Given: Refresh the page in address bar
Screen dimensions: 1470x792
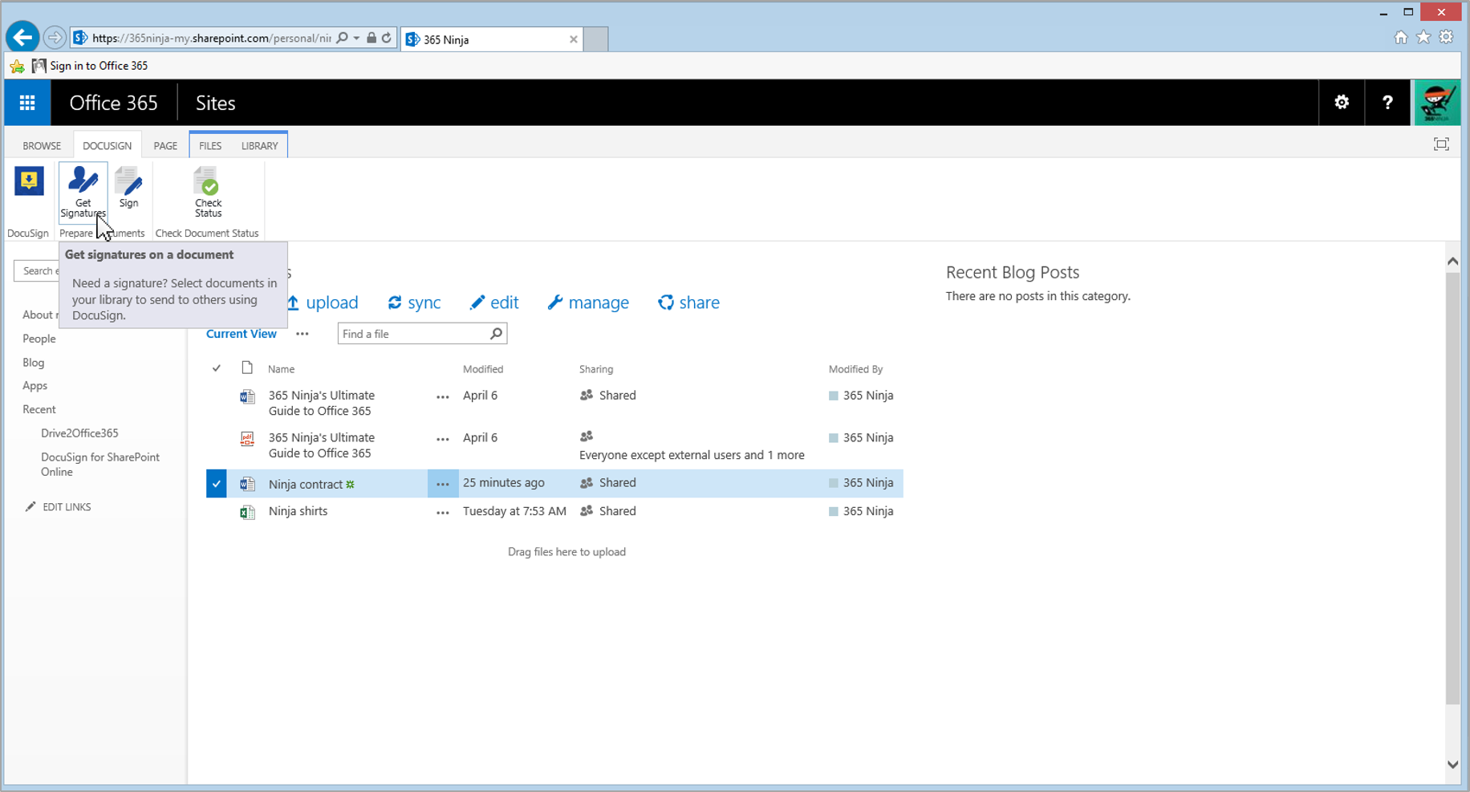Looking at the screenshot, I should [x=387, y=38].
